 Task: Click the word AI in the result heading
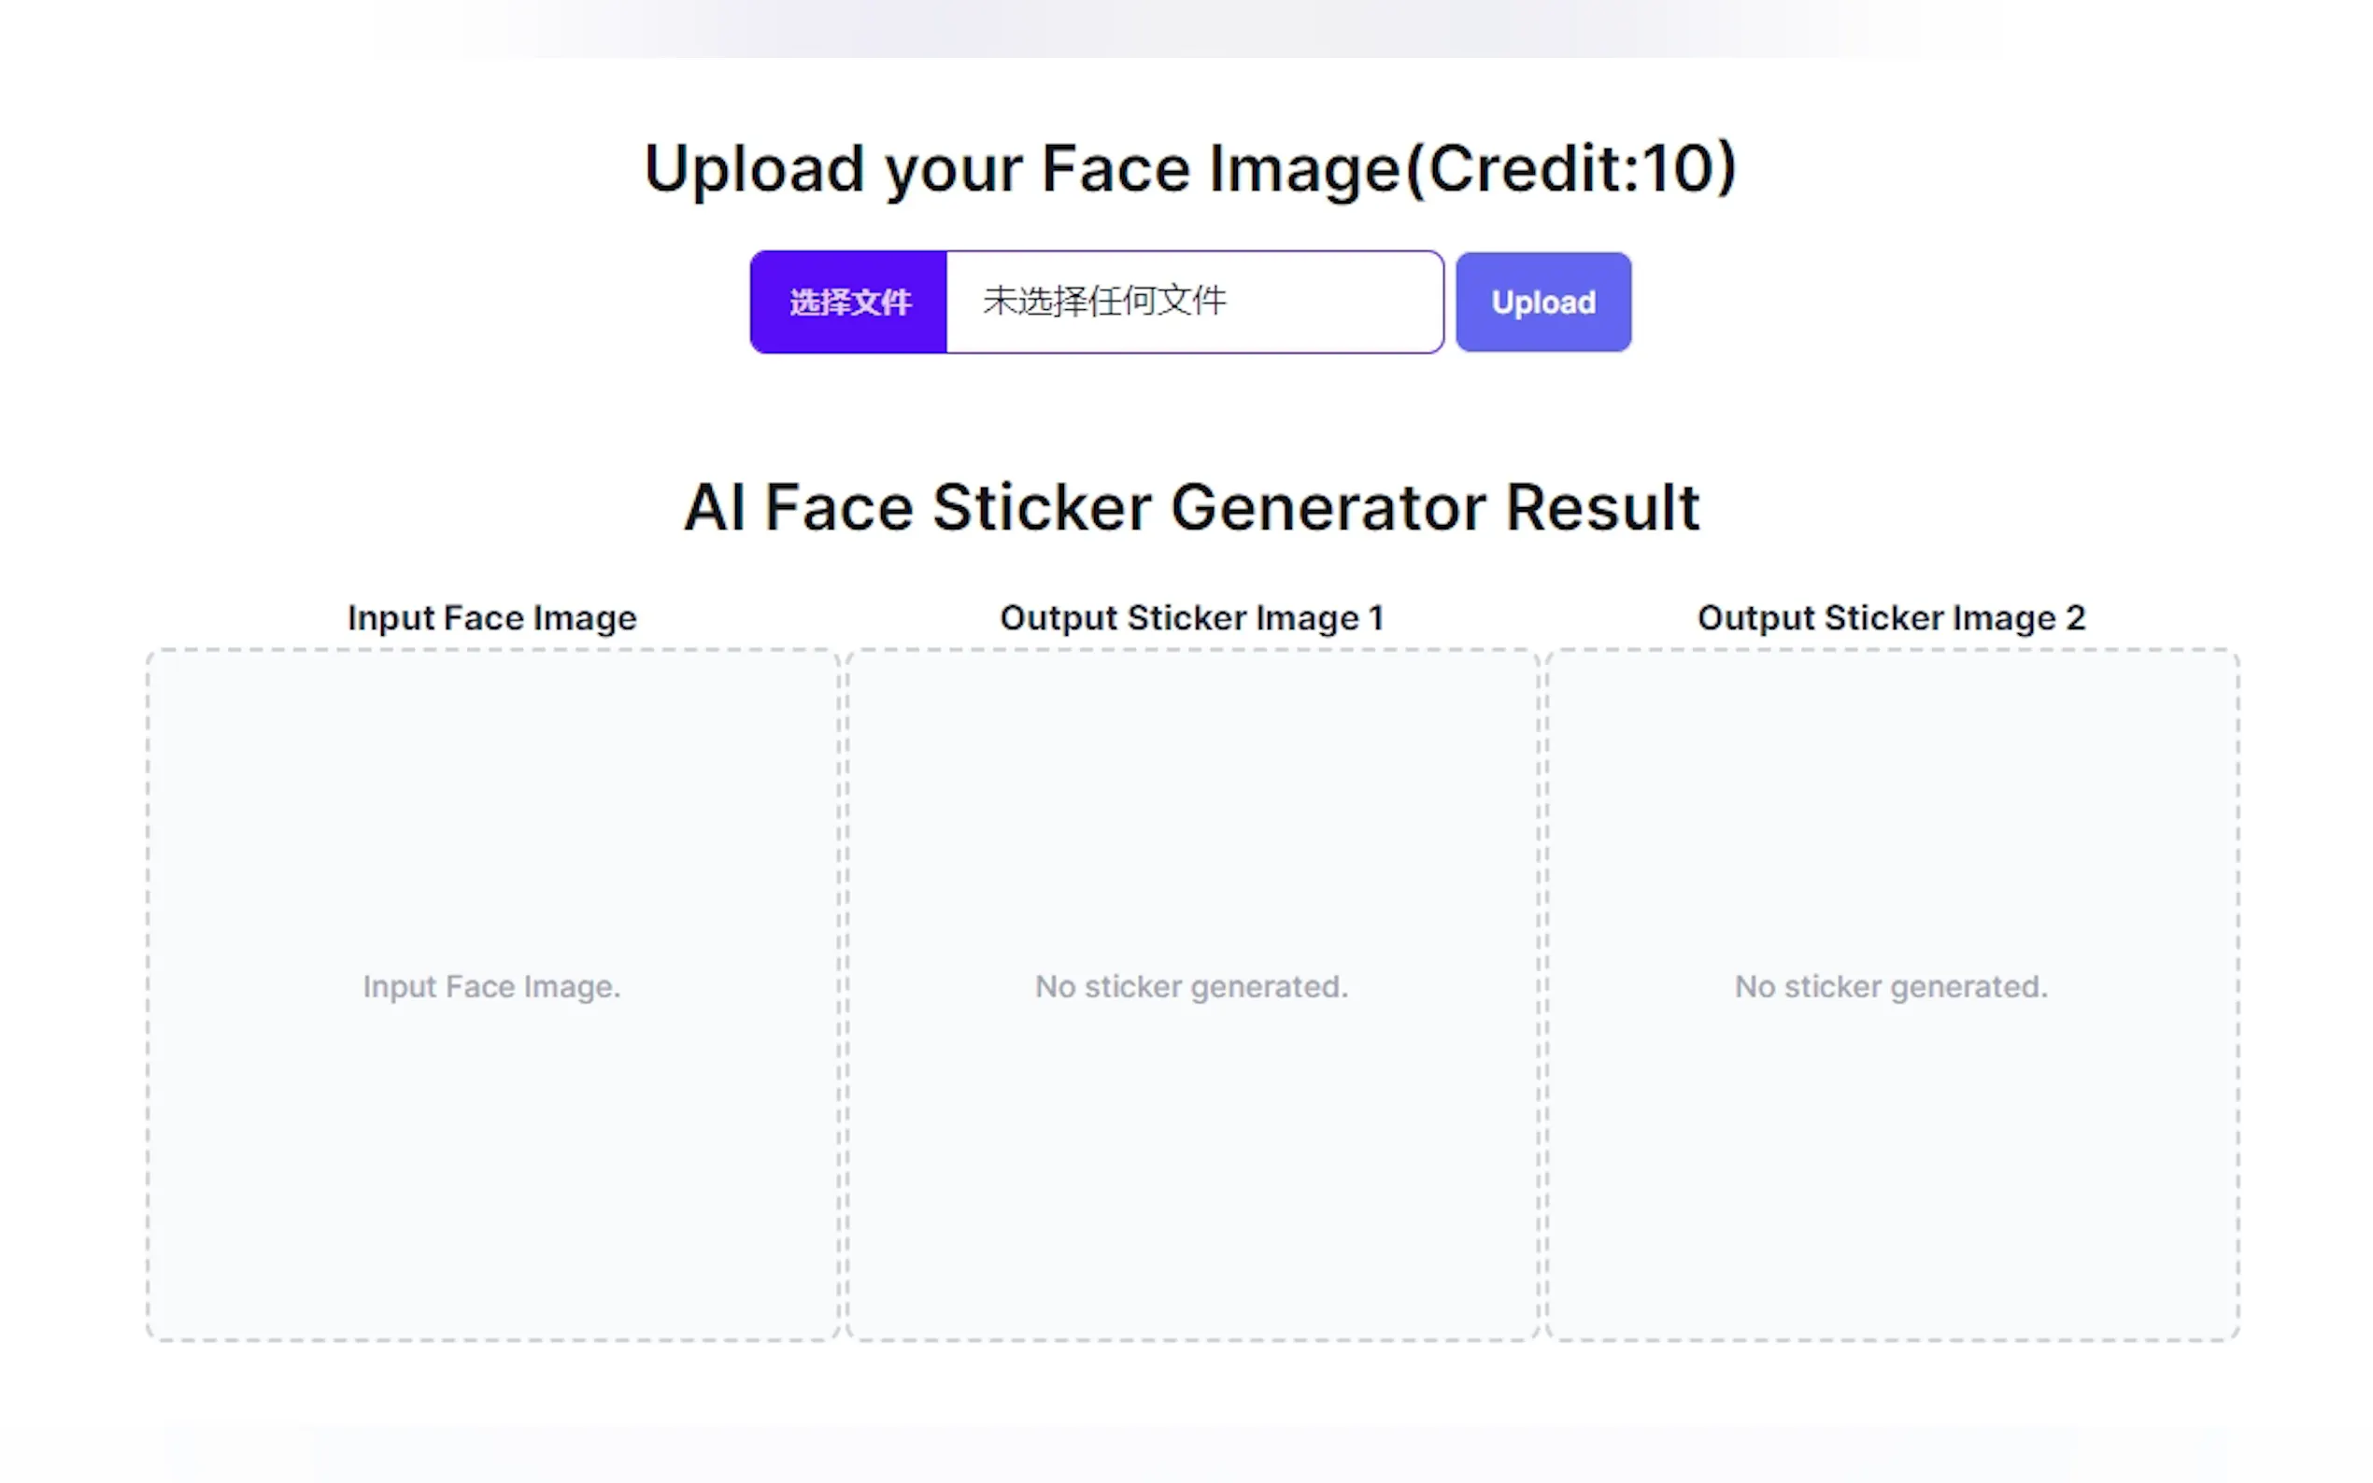(714, 508)
